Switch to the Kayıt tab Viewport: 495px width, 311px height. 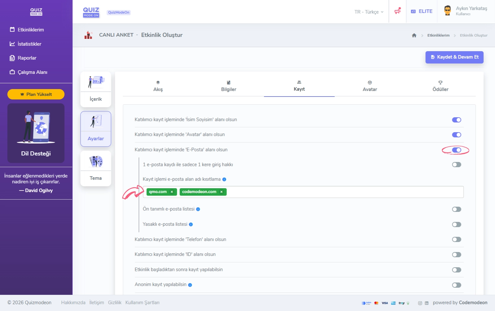pyautogui.click(x=299, y=86)
